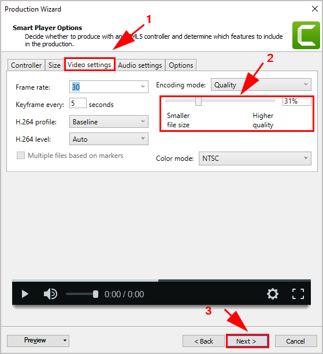Switch to the Audio settings tab
323x354 pixels.
click(140, 65)
